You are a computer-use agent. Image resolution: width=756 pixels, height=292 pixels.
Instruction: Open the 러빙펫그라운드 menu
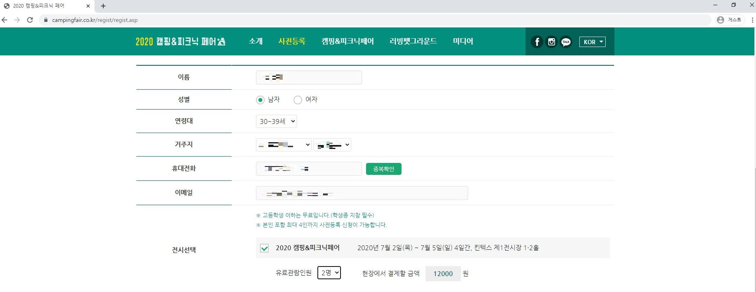(x=413, y=41)
